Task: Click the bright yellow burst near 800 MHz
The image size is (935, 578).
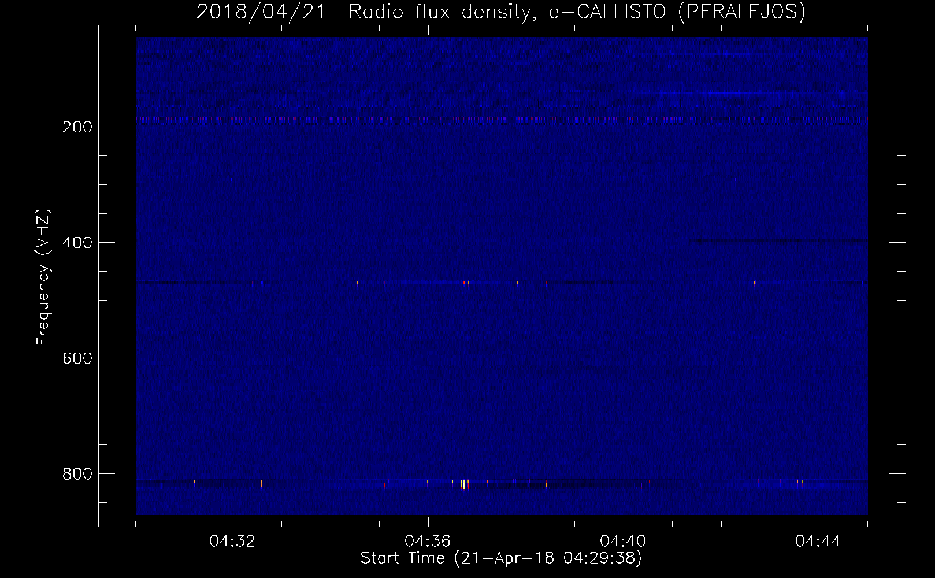Action: (x=464, y=484)
